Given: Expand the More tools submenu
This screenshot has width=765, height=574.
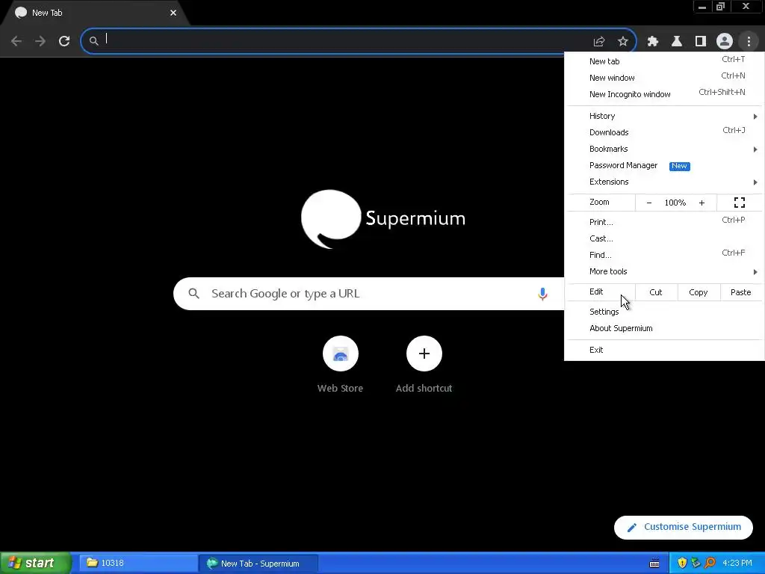Looking at the screenshot, I should [664, 271].
